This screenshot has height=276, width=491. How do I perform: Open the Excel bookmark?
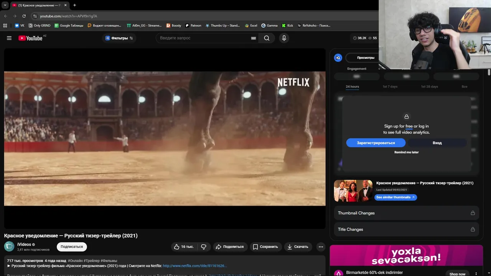pos(251,26)
